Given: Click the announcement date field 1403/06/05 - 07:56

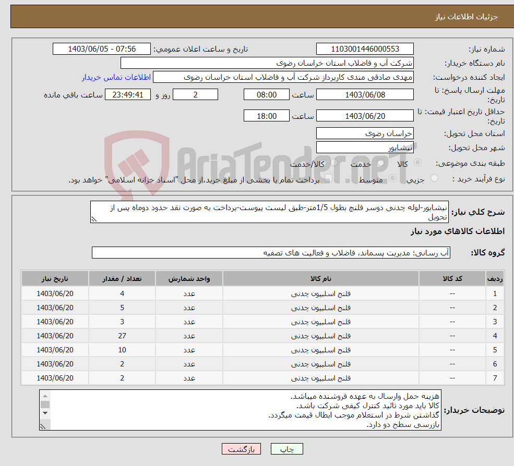Looking at the screenshot, I should [102, 49].
